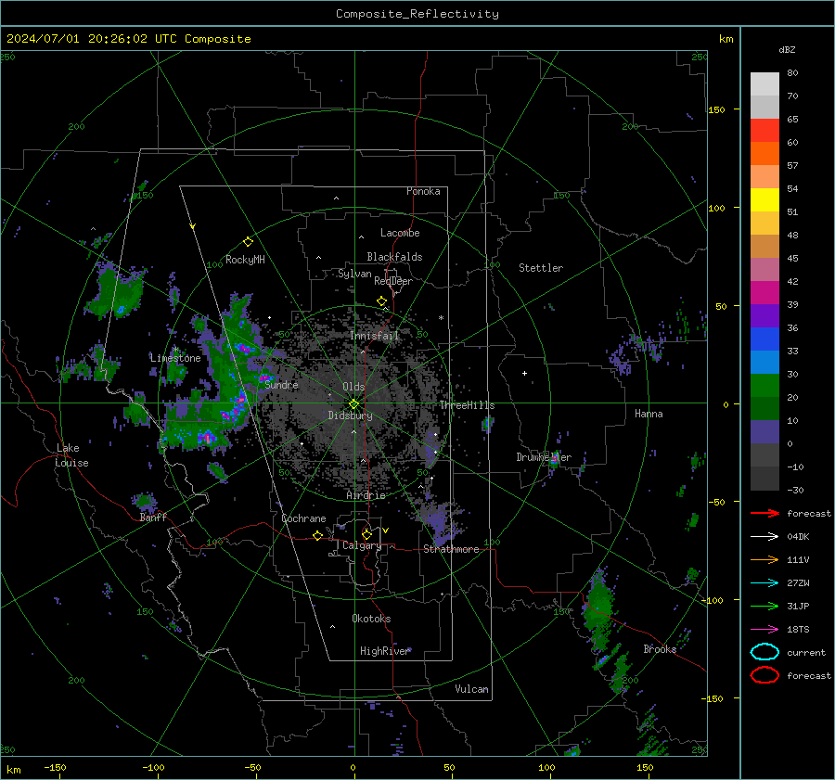Click the Olds city label
Screen dimensions: 835x780
click(x=353, y=387)
